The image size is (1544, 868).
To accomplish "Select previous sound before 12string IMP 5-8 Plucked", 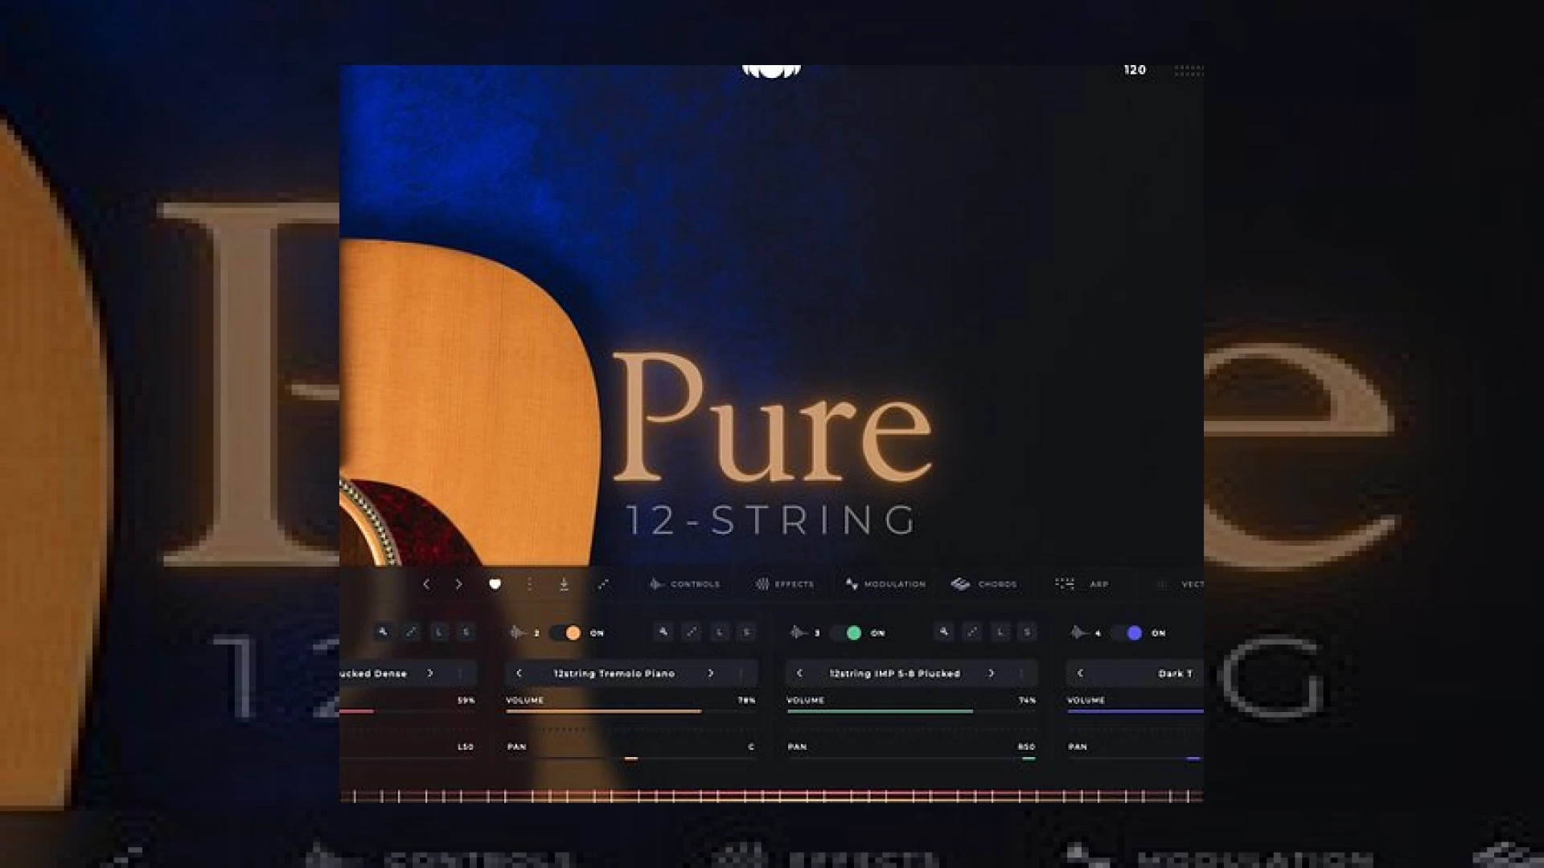I will pyautogui.click(x=799, y=674).
